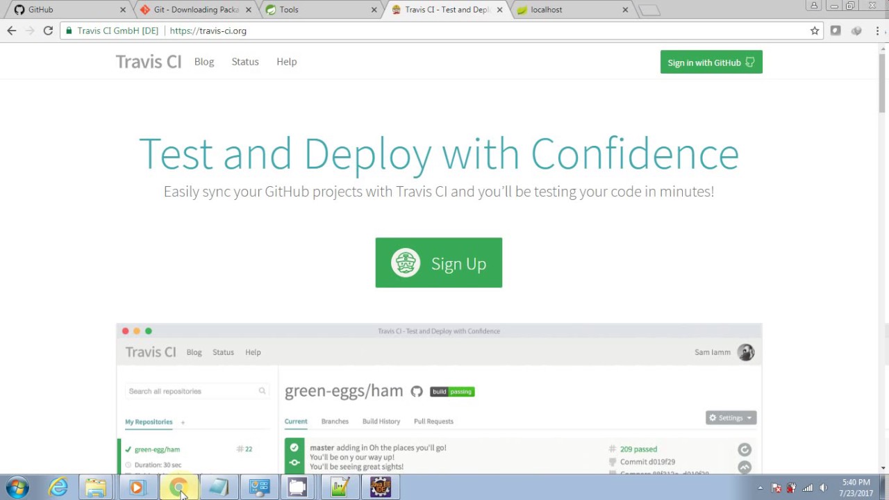Viewport: 889px width, 500px height.
Task: Open Windows Media Player from the taskbar
Action: click(x=136, y=487)
